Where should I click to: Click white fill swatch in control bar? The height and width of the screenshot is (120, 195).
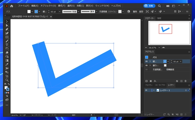tap(29, 12)
